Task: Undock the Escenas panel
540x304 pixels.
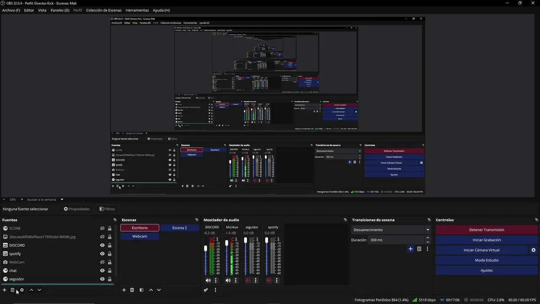Action: (197, 220)
